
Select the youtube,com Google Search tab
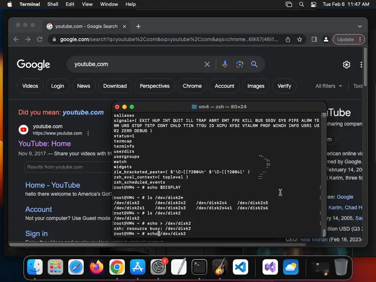(86, 26)
